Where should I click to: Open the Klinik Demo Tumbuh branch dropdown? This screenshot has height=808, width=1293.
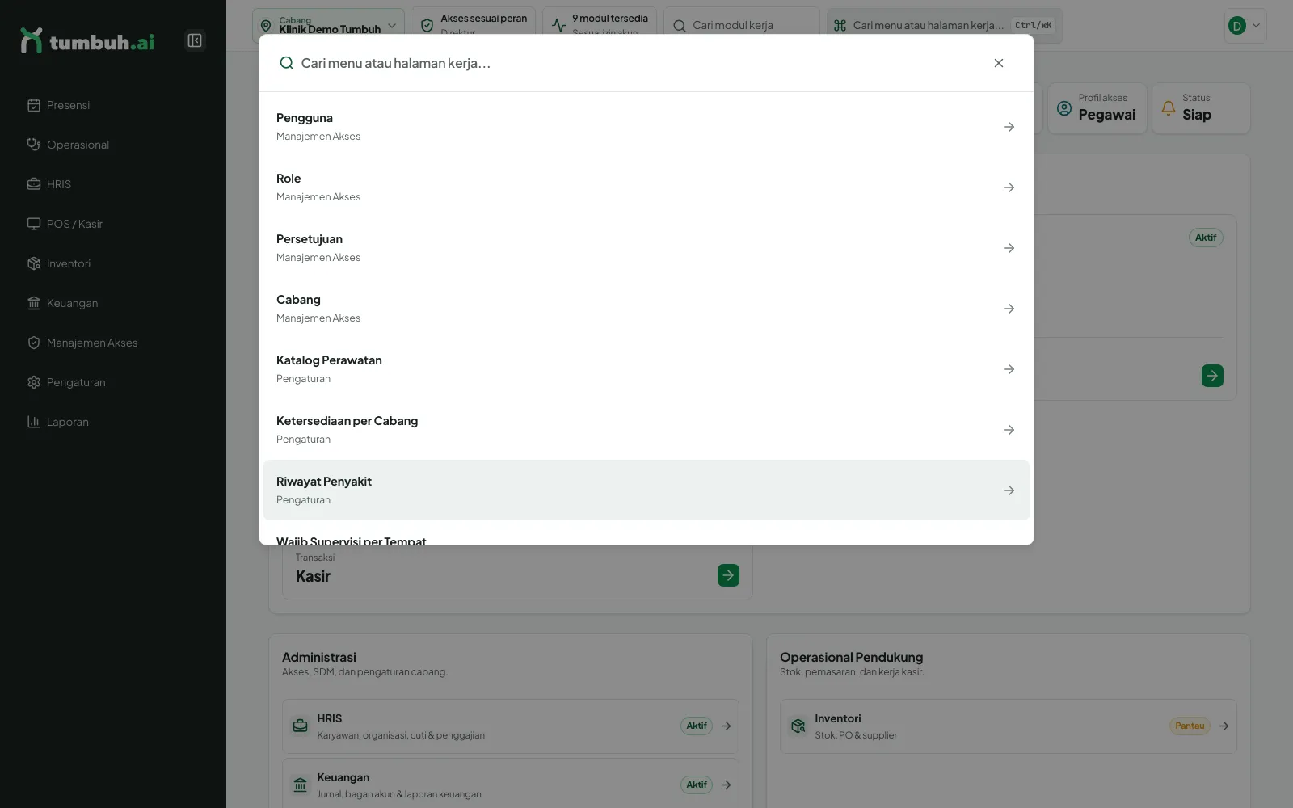328,25
